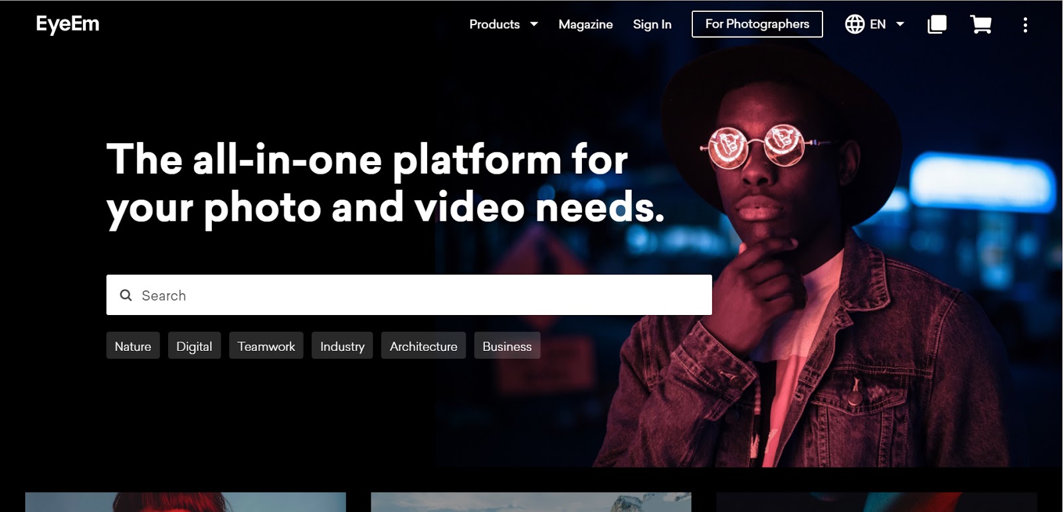Choose the Digital tag

(x=194, y=346)
